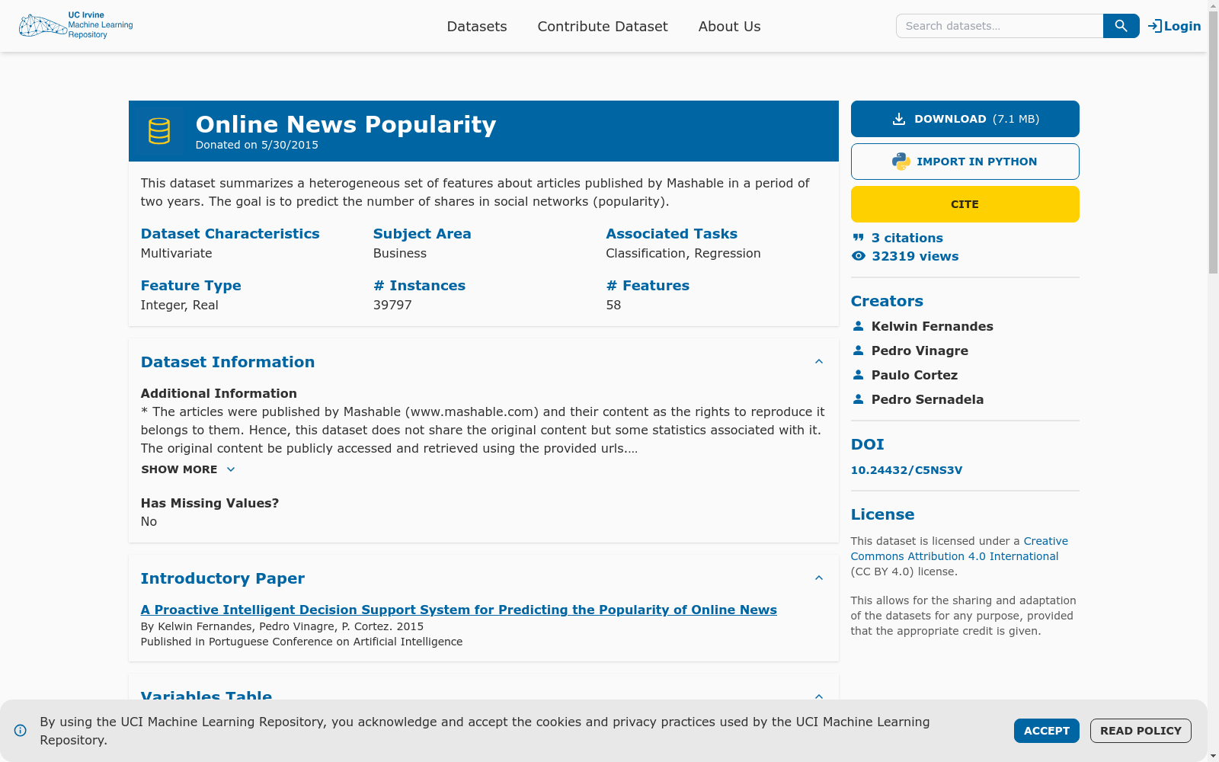Click person icon beside Pedro Vinagre
This screenshot has width=1219, height=762.
tap(859, 351)
